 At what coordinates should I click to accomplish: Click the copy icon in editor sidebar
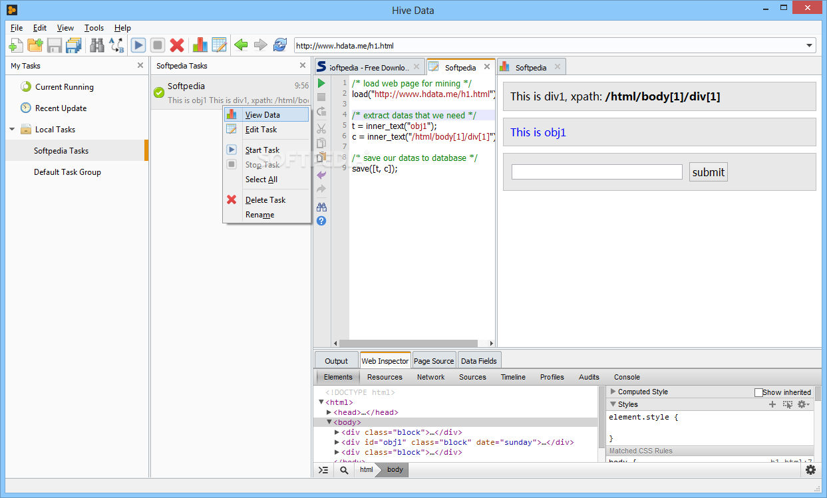point(321,143)
